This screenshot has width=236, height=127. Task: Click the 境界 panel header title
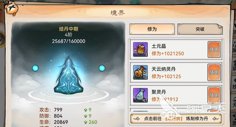point(118,13)
